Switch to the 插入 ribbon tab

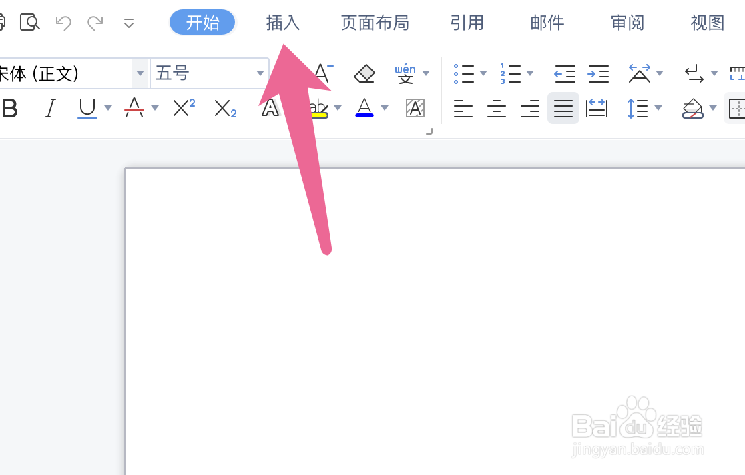click(282, 22)
